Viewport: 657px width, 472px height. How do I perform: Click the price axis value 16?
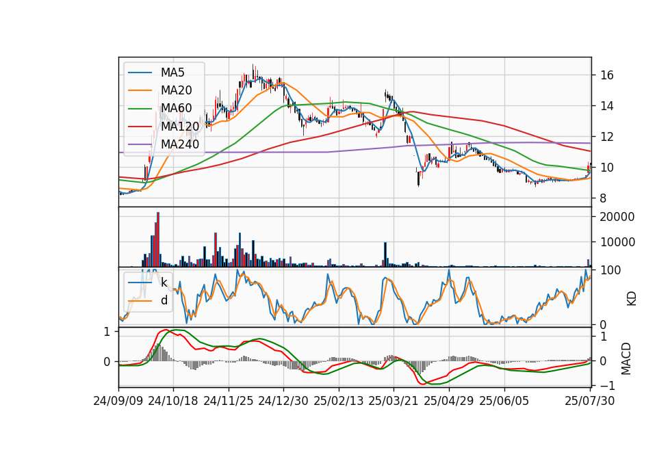click(x=607, y=75)
